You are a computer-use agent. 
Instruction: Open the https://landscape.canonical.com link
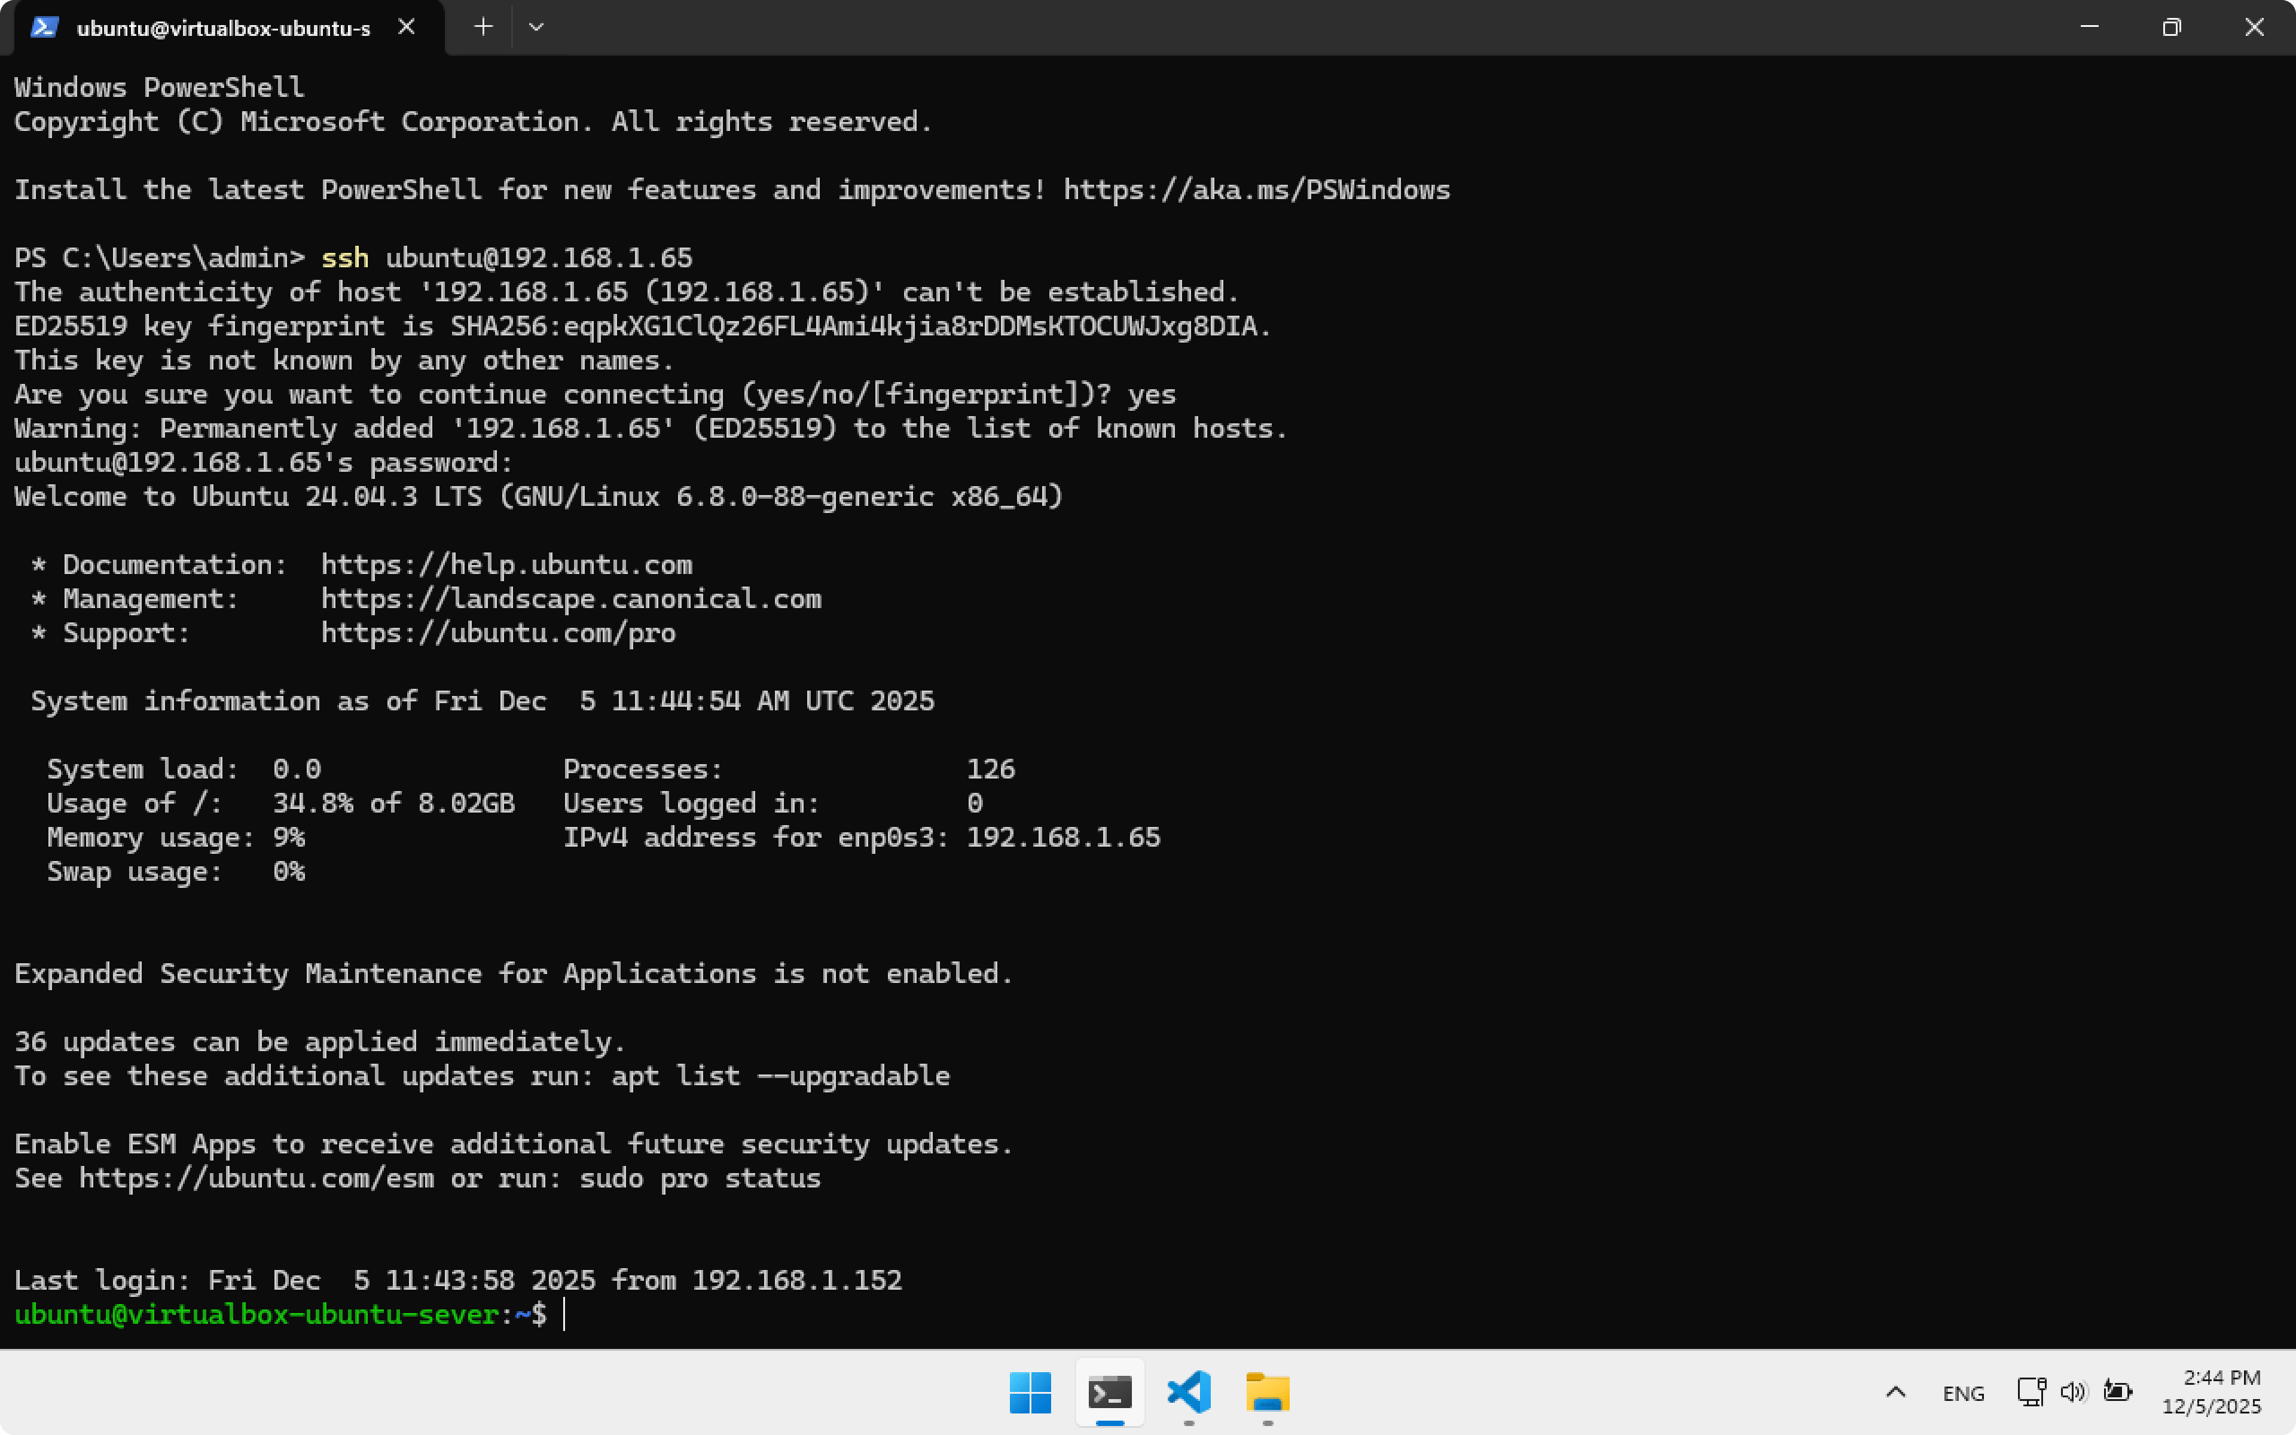(x=570, y=599)
